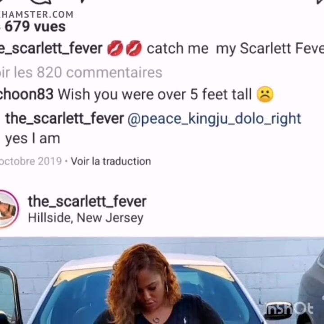This screenshot has height=324, width=324.
Task: Open caption author e_scarlett_fever username
Action: point(51,48)
